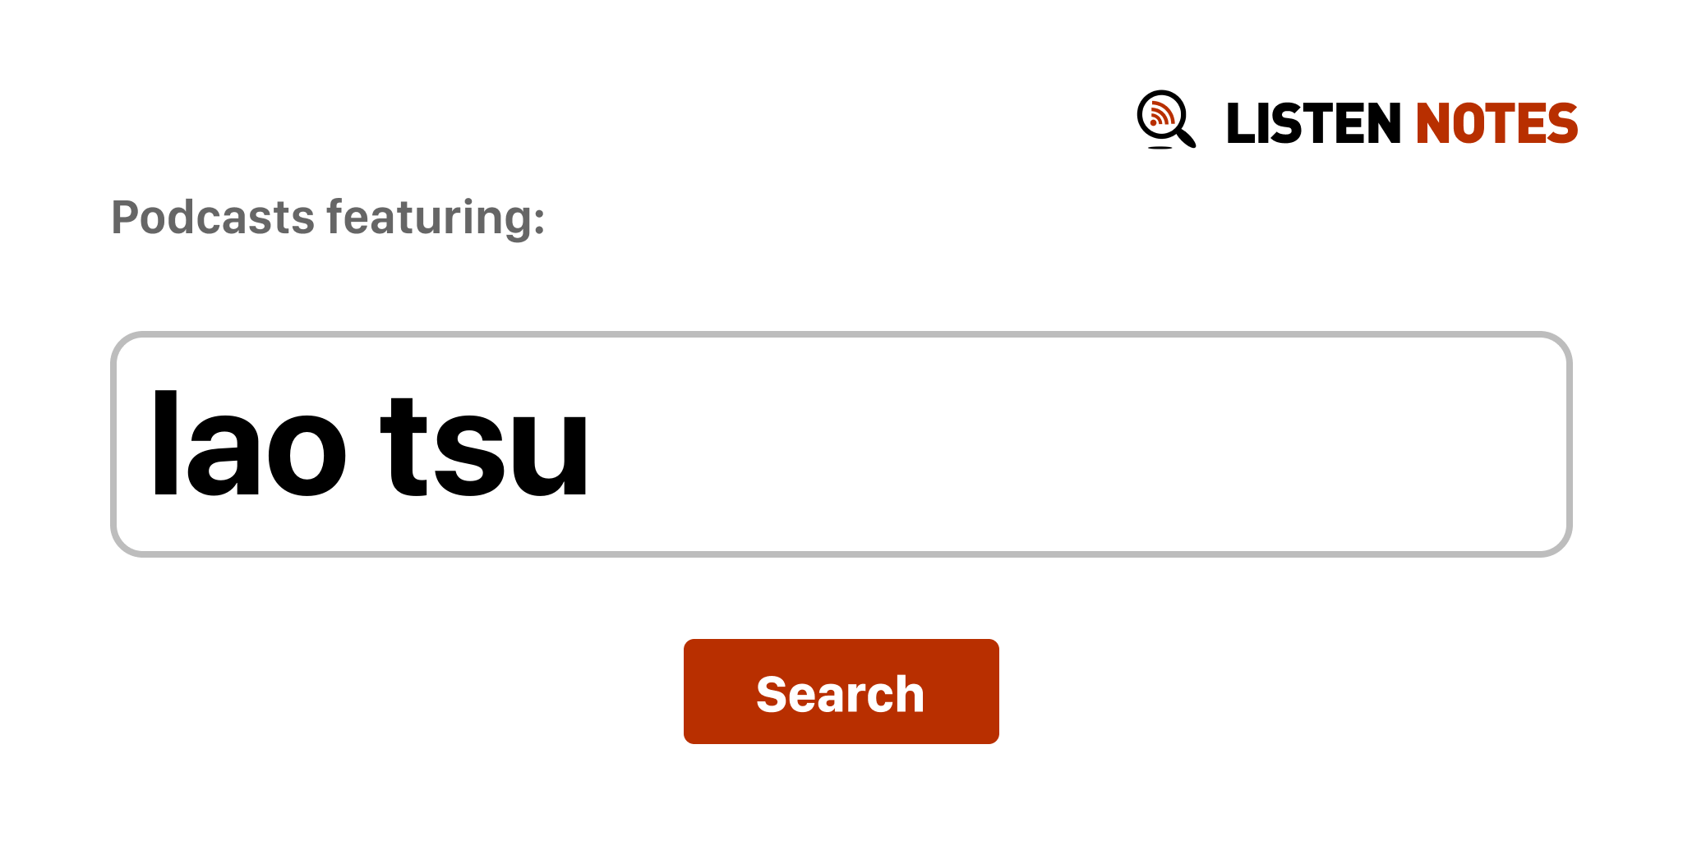Screen dimensions: 1683x841
Task: Click the red NOTES wordmark
Action: (x=1496, y=124)
